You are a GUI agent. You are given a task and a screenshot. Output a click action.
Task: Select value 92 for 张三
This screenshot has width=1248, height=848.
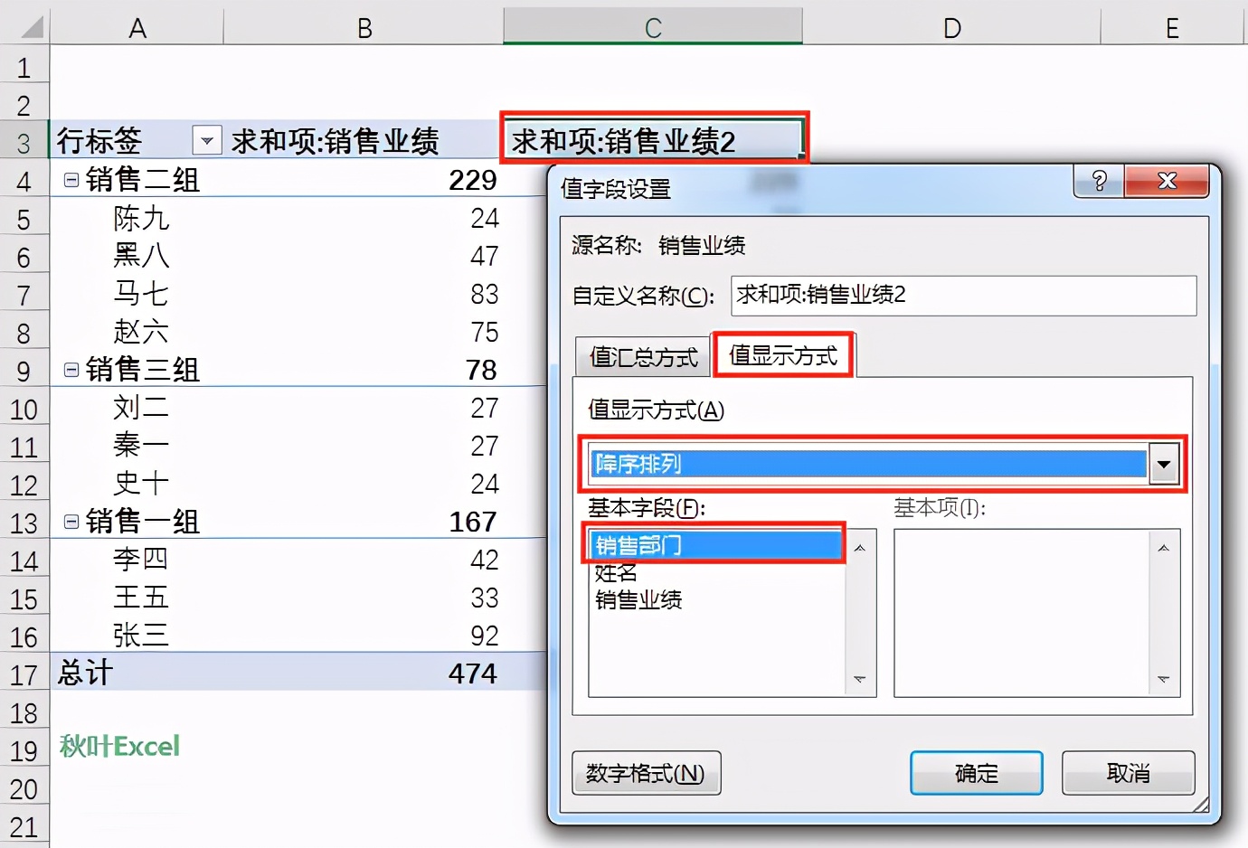[x=484, y=636]
